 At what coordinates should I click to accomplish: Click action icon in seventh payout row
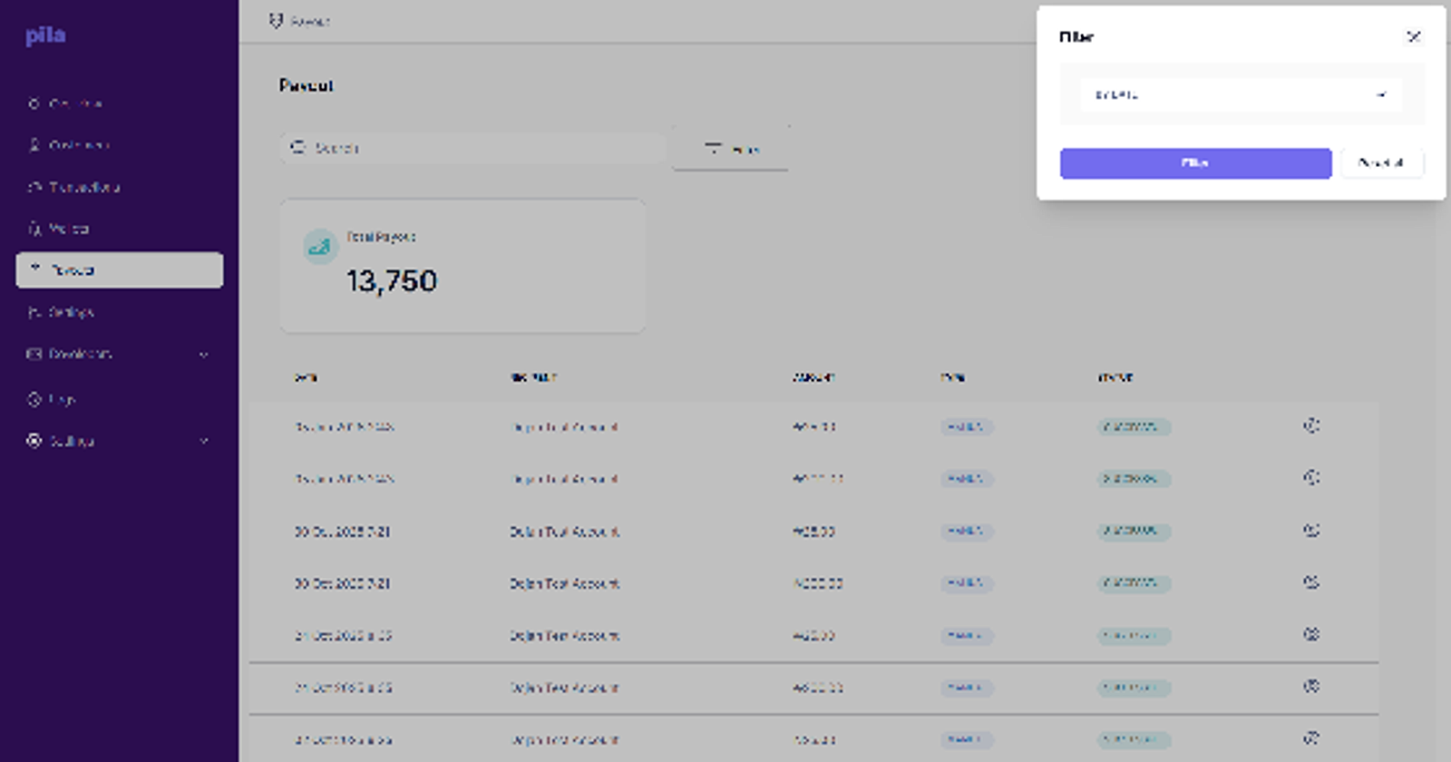coord(1311,738)
